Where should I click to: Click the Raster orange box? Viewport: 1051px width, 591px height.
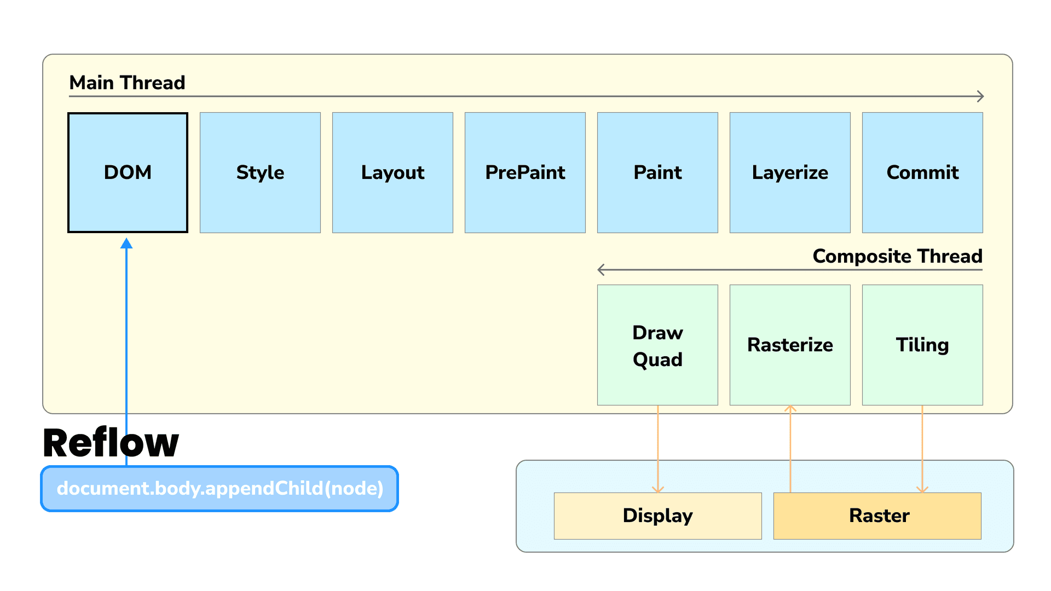(877, 515)
